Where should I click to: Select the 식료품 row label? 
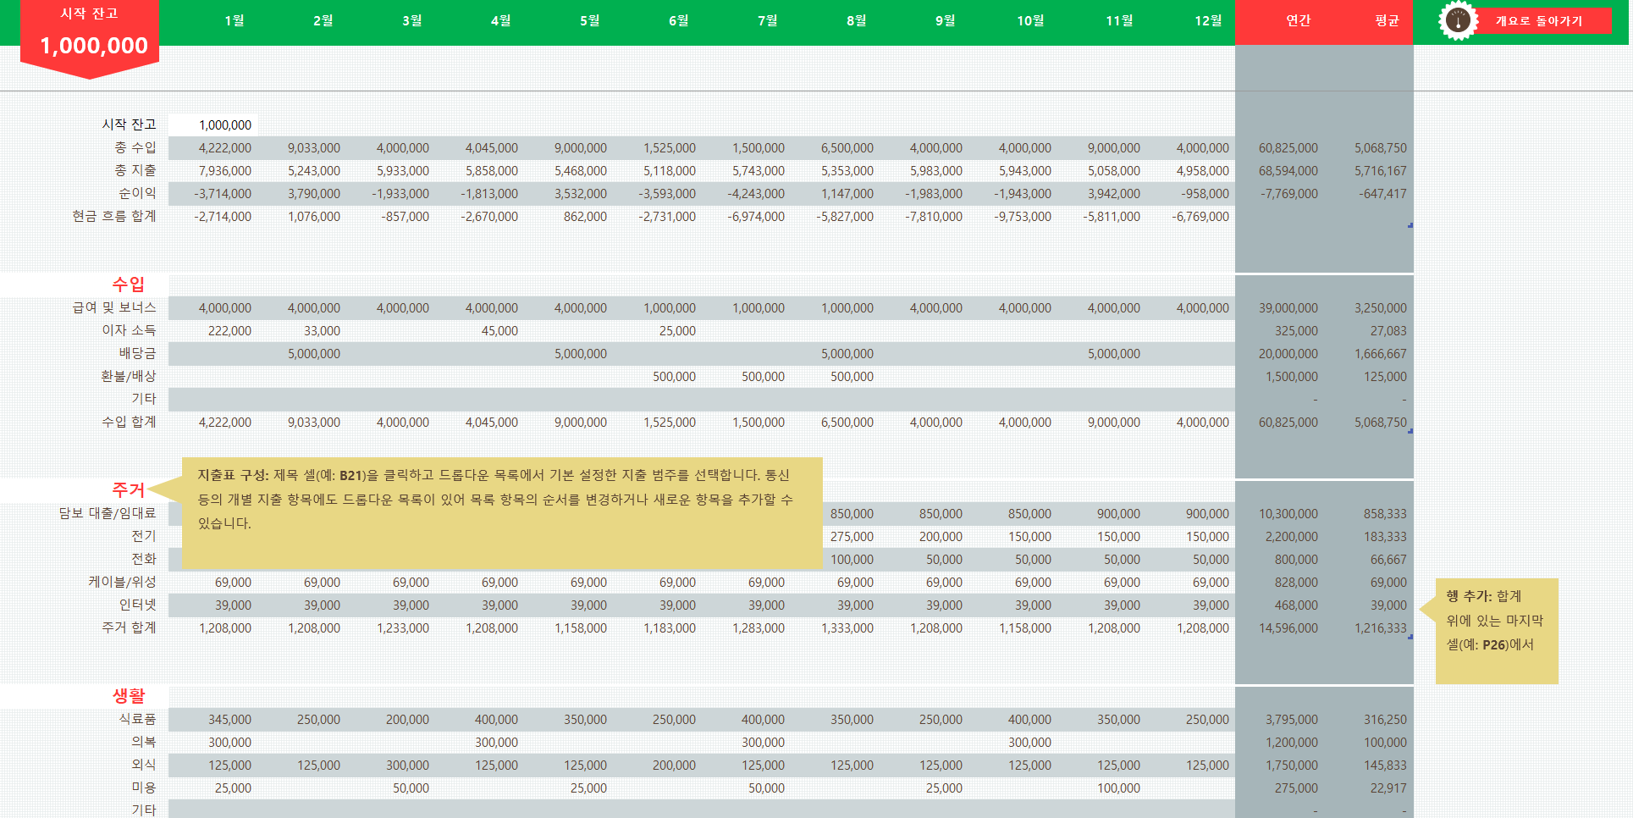pos(137,719)
